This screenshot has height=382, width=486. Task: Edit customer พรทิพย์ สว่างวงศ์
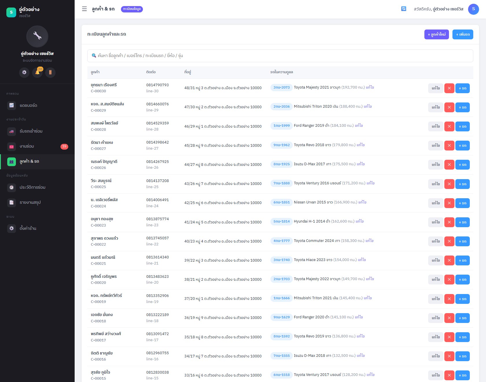point(436,337)
